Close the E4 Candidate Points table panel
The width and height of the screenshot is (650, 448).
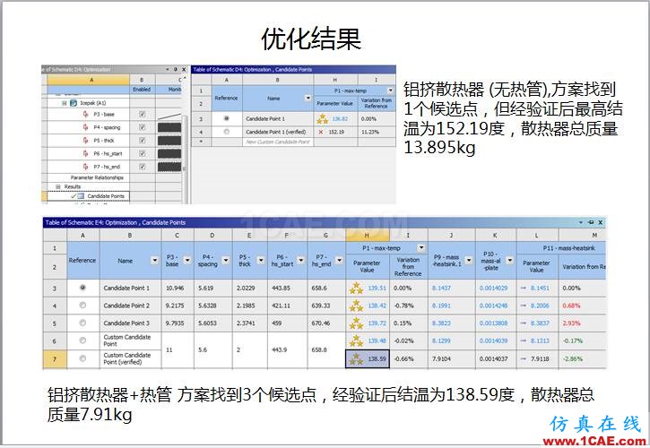(x=601, y=222)
